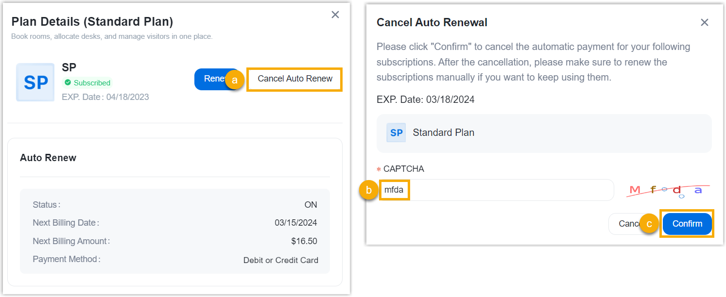The width and height of the screenshot is (726, 297).
Task: Click the large SP plan icon
Action: [x=35, y=82]
